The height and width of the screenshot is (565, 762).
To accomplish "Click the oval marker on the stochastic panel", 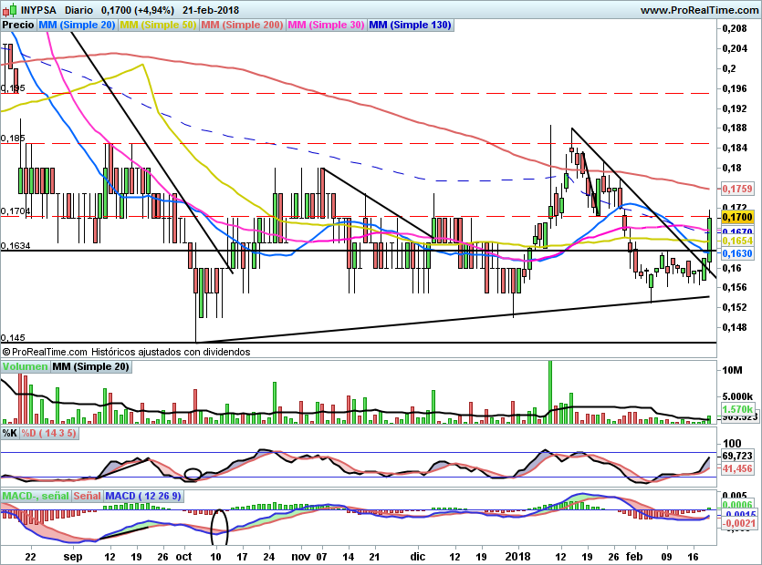I will (193, 474).
